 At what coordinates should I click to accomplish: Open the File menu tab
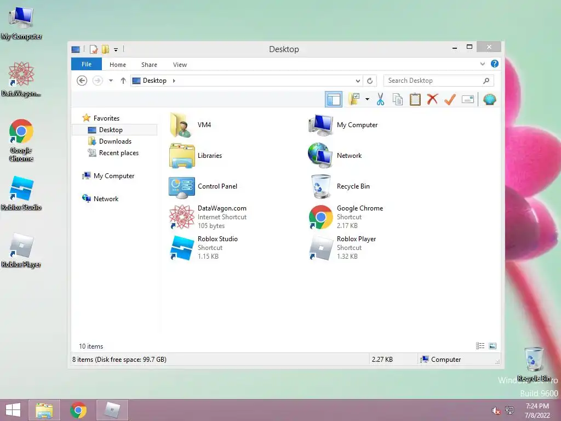86,64
